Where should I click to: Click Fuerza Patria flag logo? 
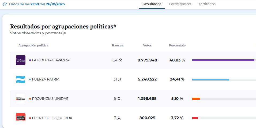[21, 79]
